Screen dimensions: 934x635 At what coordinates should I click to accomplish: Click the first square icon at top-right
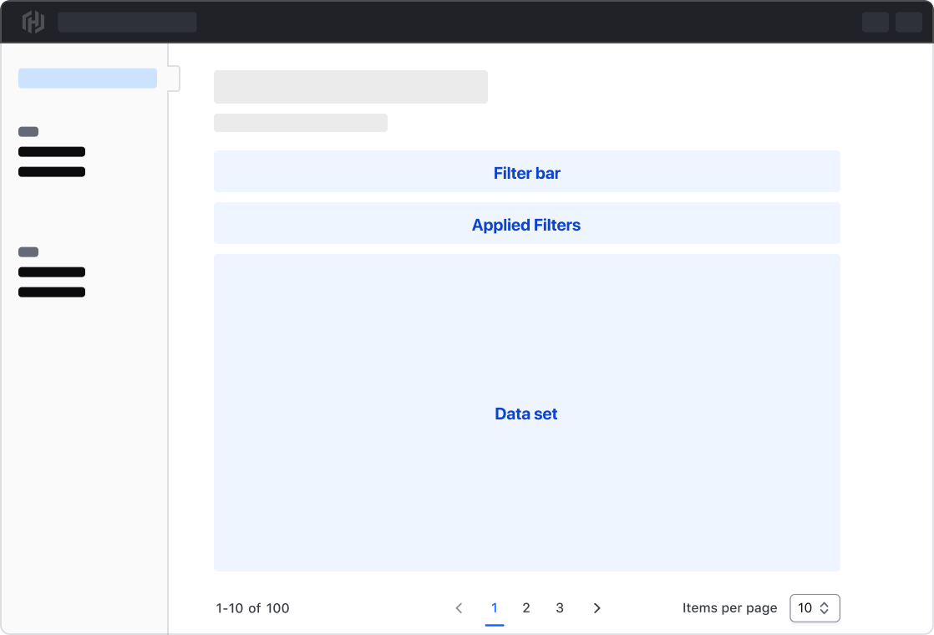click(876, 22)
